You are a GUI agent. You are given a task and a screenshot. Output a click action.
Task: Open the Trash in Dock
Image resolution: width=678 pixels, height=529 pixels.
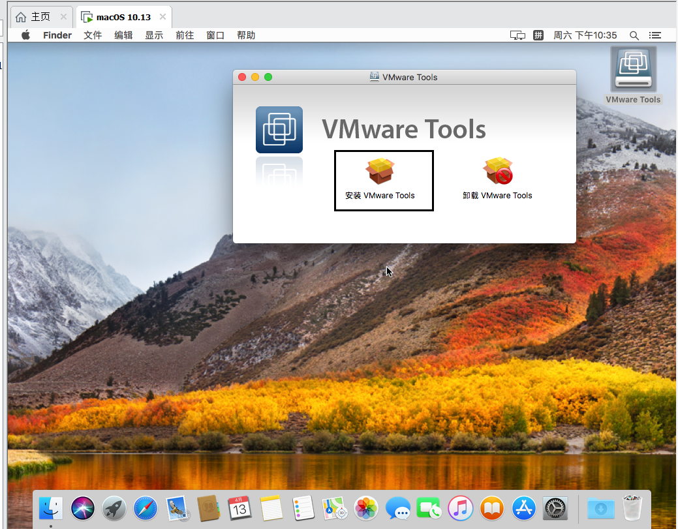(632, 508)
